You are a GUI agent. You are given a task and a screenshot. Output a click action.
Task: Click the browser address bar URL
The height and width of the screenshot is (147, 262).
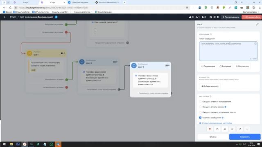(53, 7)
